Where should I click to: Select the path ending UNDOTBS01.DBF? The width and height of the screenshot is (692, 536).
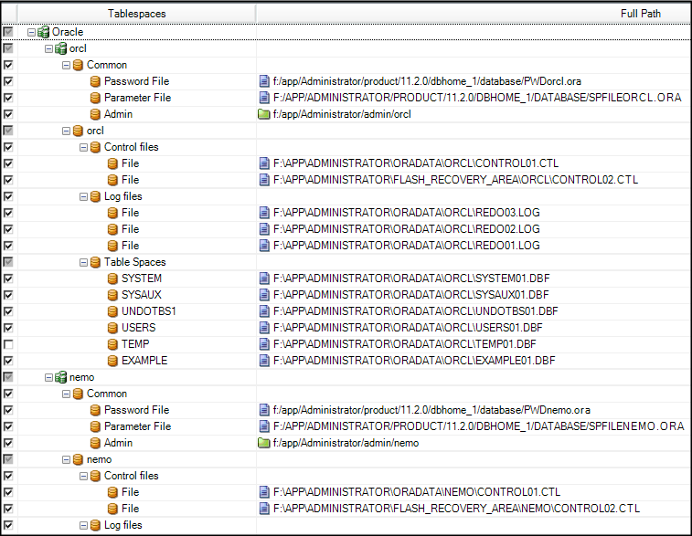pyautogui.click(x=415, y=311)
